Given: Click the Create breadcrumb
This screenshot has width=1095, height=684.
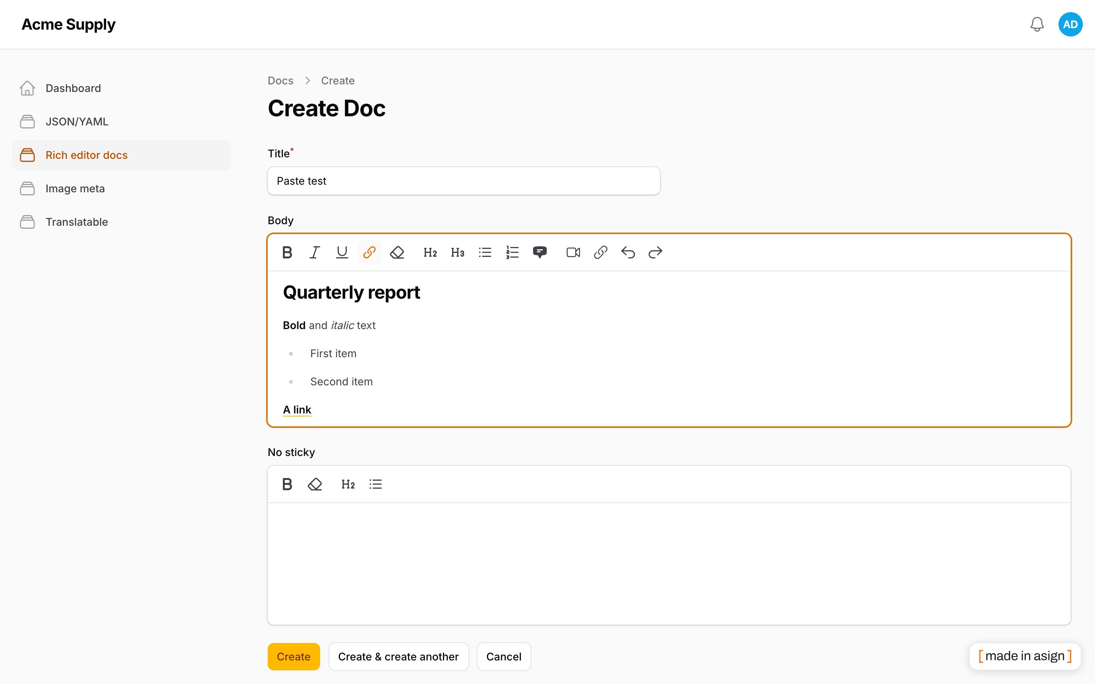Looking at the screenshot, I should 338,81.
